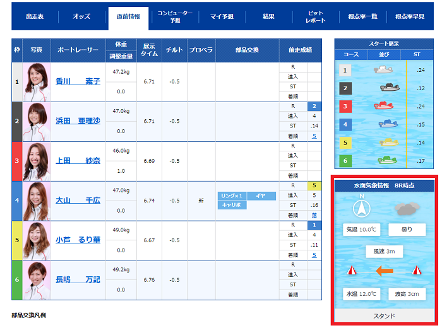Open racer link 小芦 るり華

pos(78,240)
